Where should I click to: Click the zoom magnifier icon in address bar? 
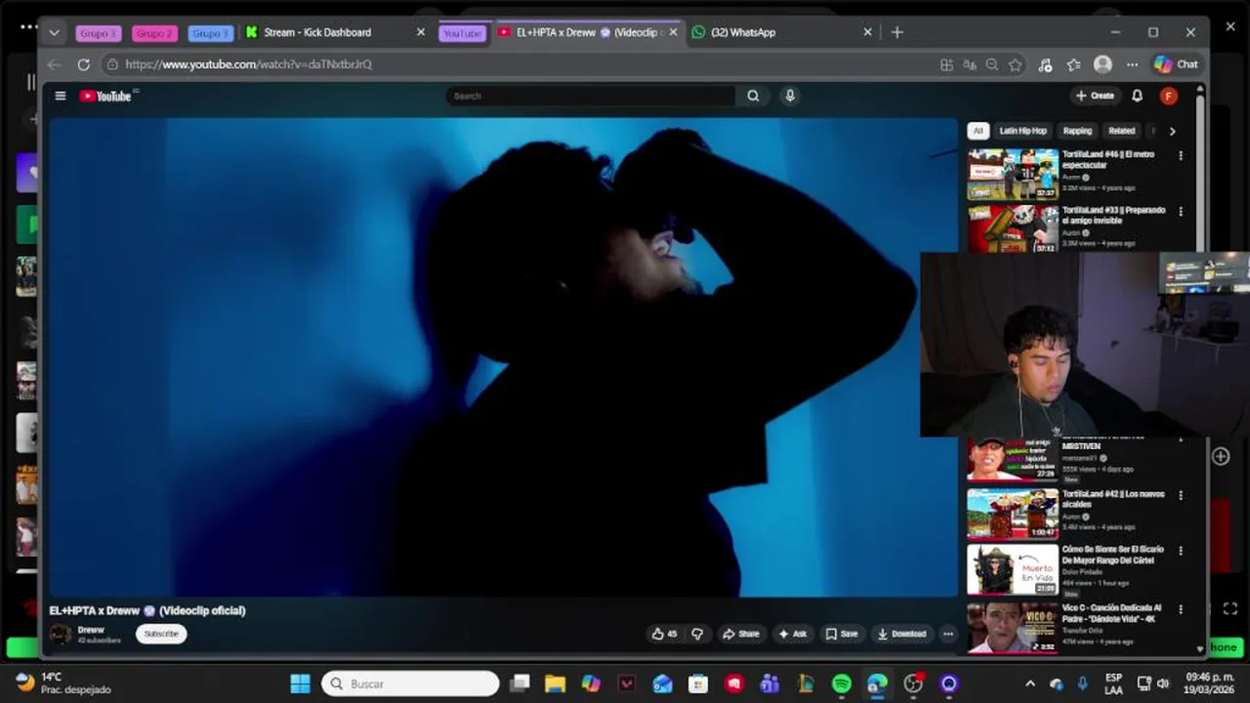(x=991, y=64)
